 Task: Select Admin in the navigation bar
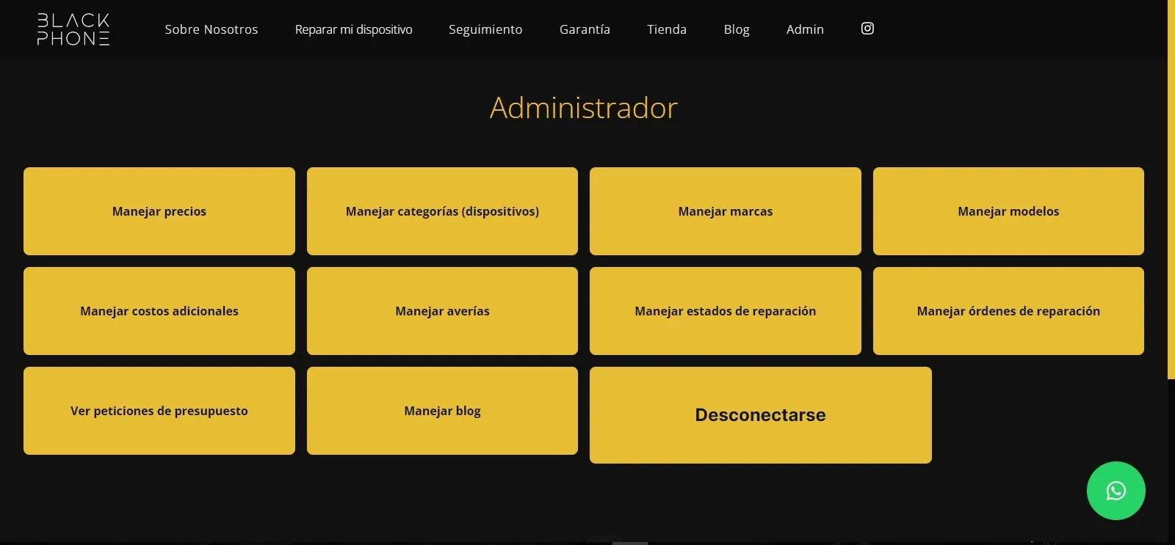point(805,29)
